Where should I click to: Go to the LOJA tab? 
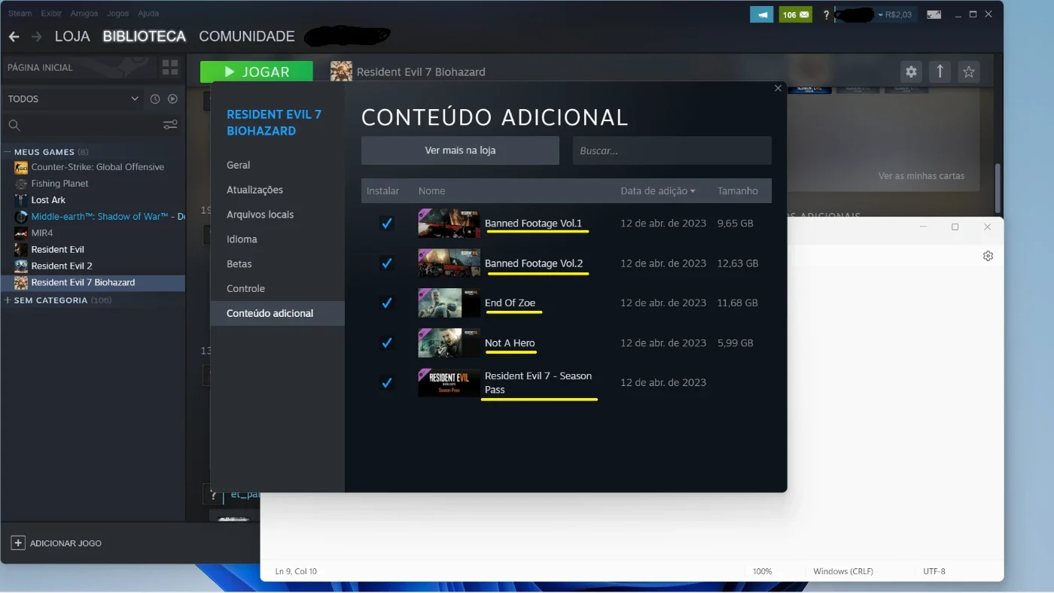pyautogui.click(x=72, y=36)
